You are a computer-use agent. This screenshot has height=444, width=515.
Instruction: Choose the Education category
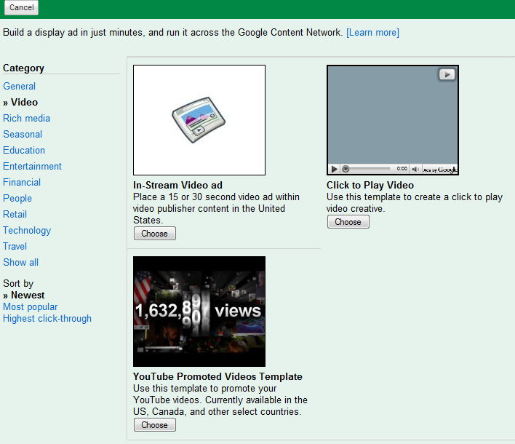pos(24,150)
